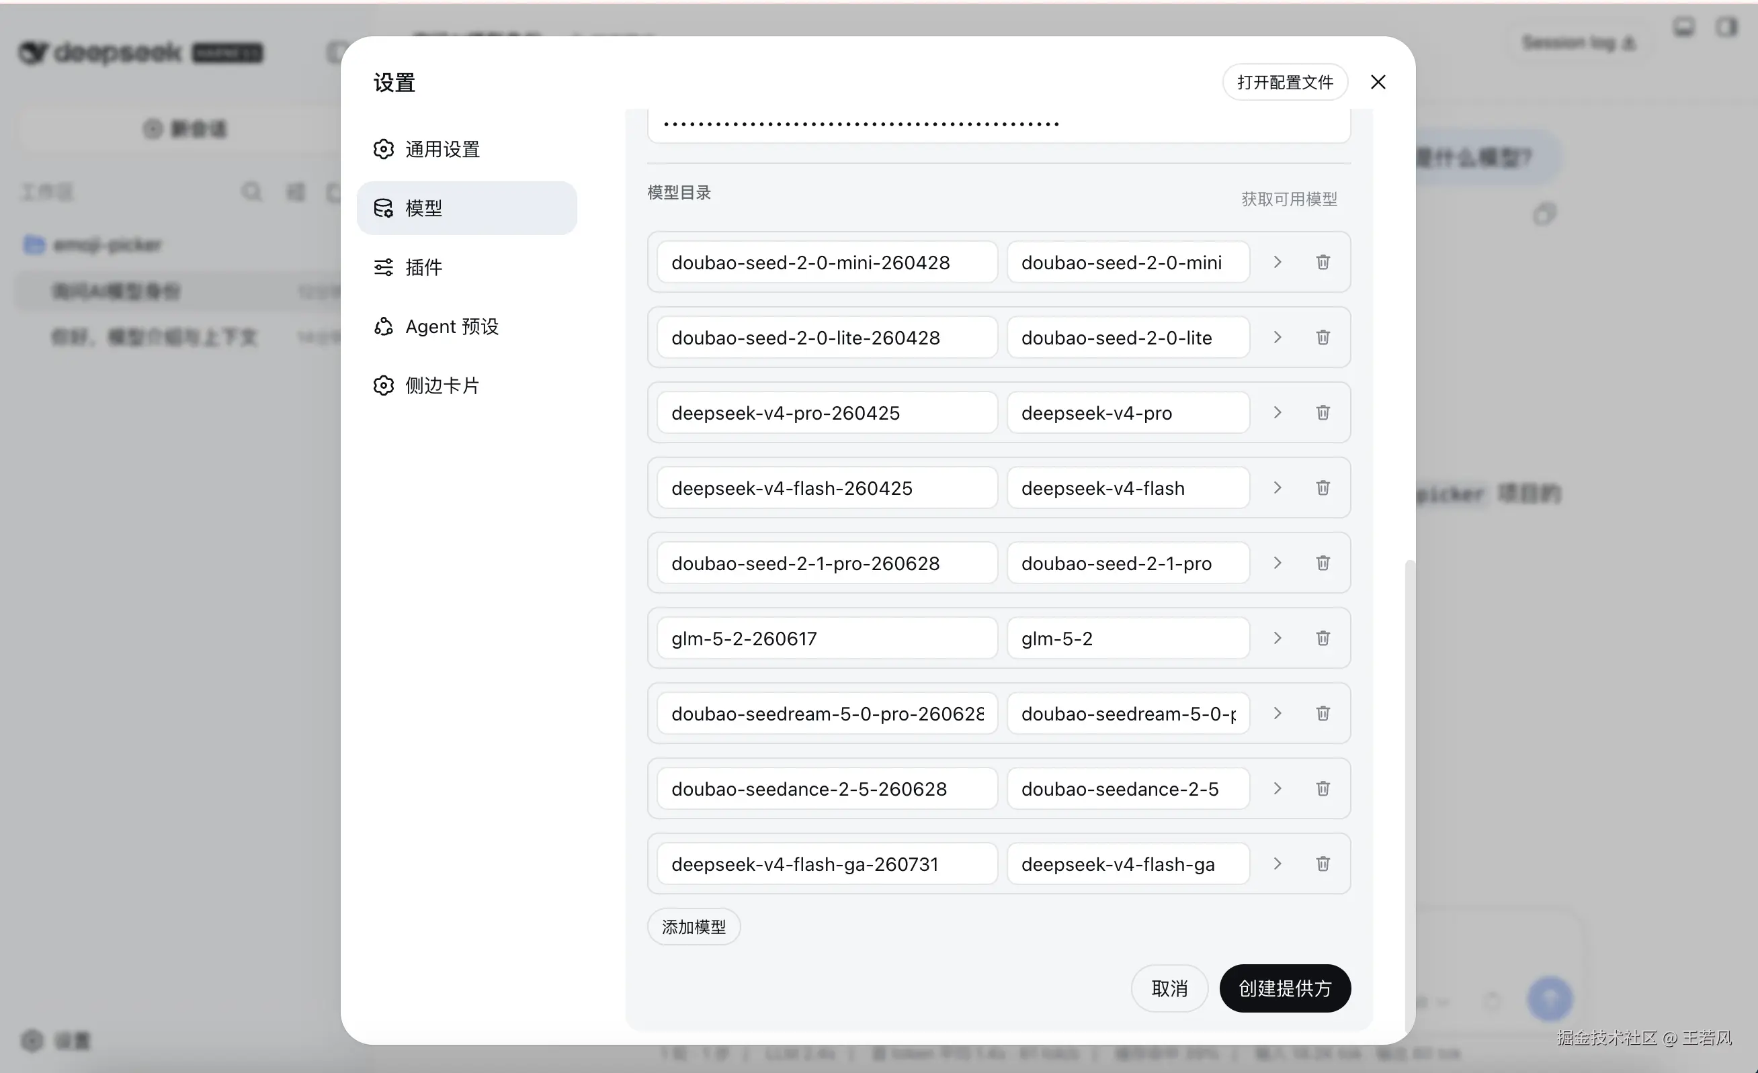Viewport: 1758px width, 1073px height.
Task: Delete the doubao-seed-2-1-pro-260628 model row
Action: coord(1322,563)
